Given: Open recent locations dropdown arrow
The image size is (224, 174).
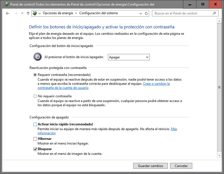Looking at the screenshot, I should tap(22, 13).
